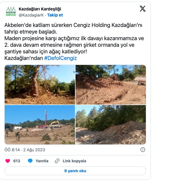Open the Kazdağları Kardeşliği profile avatar
Image resolution: width=184 pixels, height=181 pixels.
click(x=11, y=12)
